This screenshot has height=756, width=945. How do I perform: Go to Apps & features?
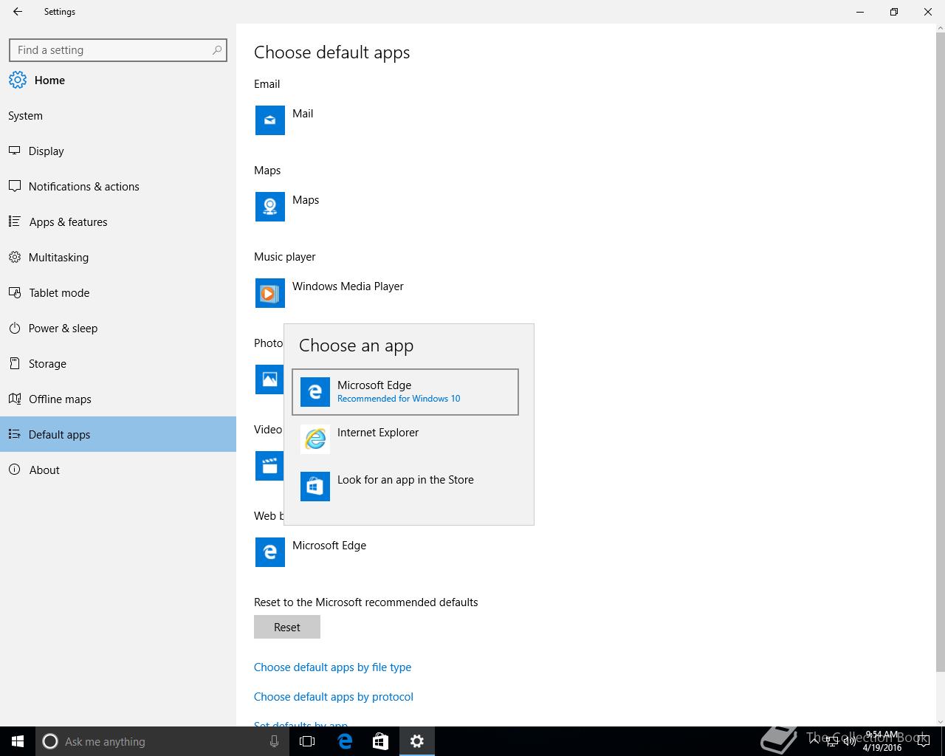[x=118, y=221]
